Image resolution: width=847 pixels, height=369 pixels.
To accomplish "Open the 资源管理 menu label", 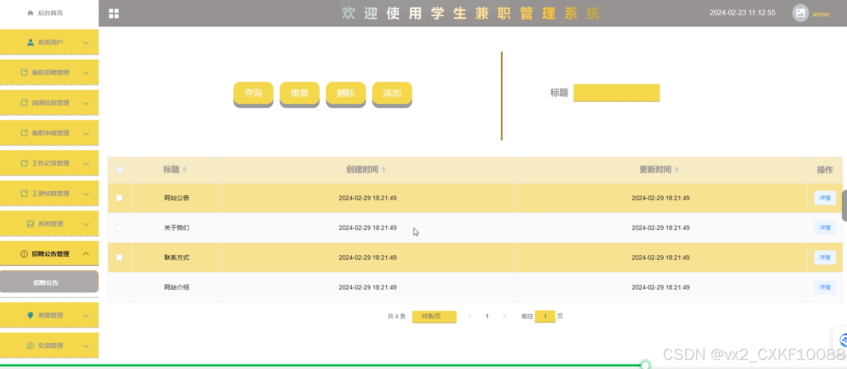I will (51, 315).
